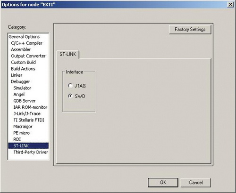The width and height of the screenshot is (236, 193).
Task: Select J-Link/J-Trace category
Action: [x=27, y=113]
